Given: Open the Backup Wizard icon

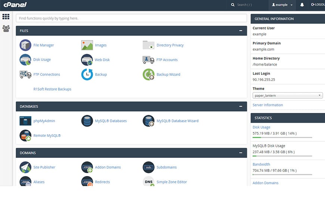Looking at the screenshot, I should (x=148, y=74).
